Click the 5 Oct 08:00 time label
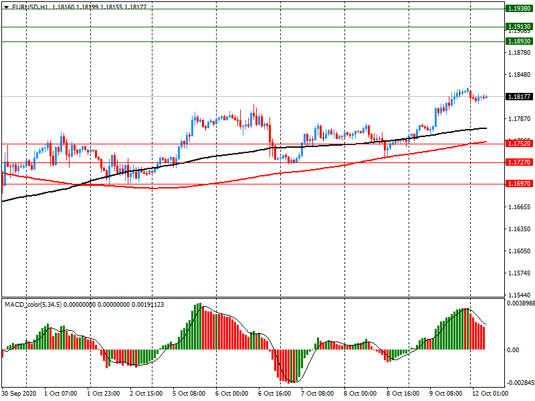 click(x=189, y=394)
